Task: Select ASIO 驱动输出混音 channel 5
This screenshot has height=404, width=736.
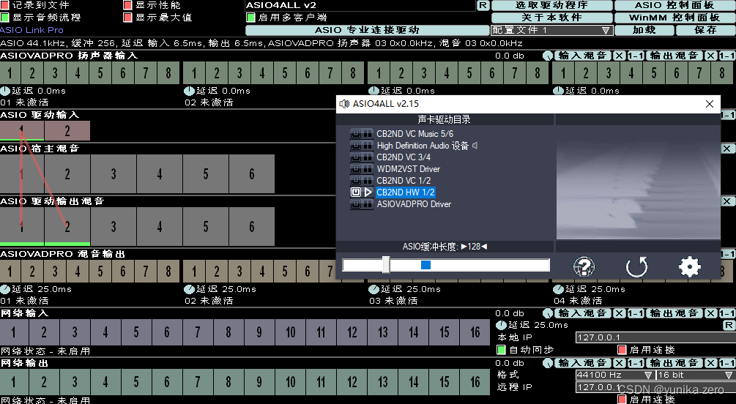Action: (x=206, y=227)
